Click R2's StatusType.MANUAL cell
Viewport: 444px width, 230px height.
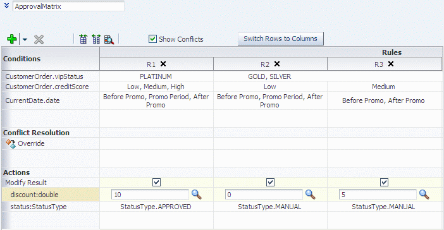[x=269, y=207]
